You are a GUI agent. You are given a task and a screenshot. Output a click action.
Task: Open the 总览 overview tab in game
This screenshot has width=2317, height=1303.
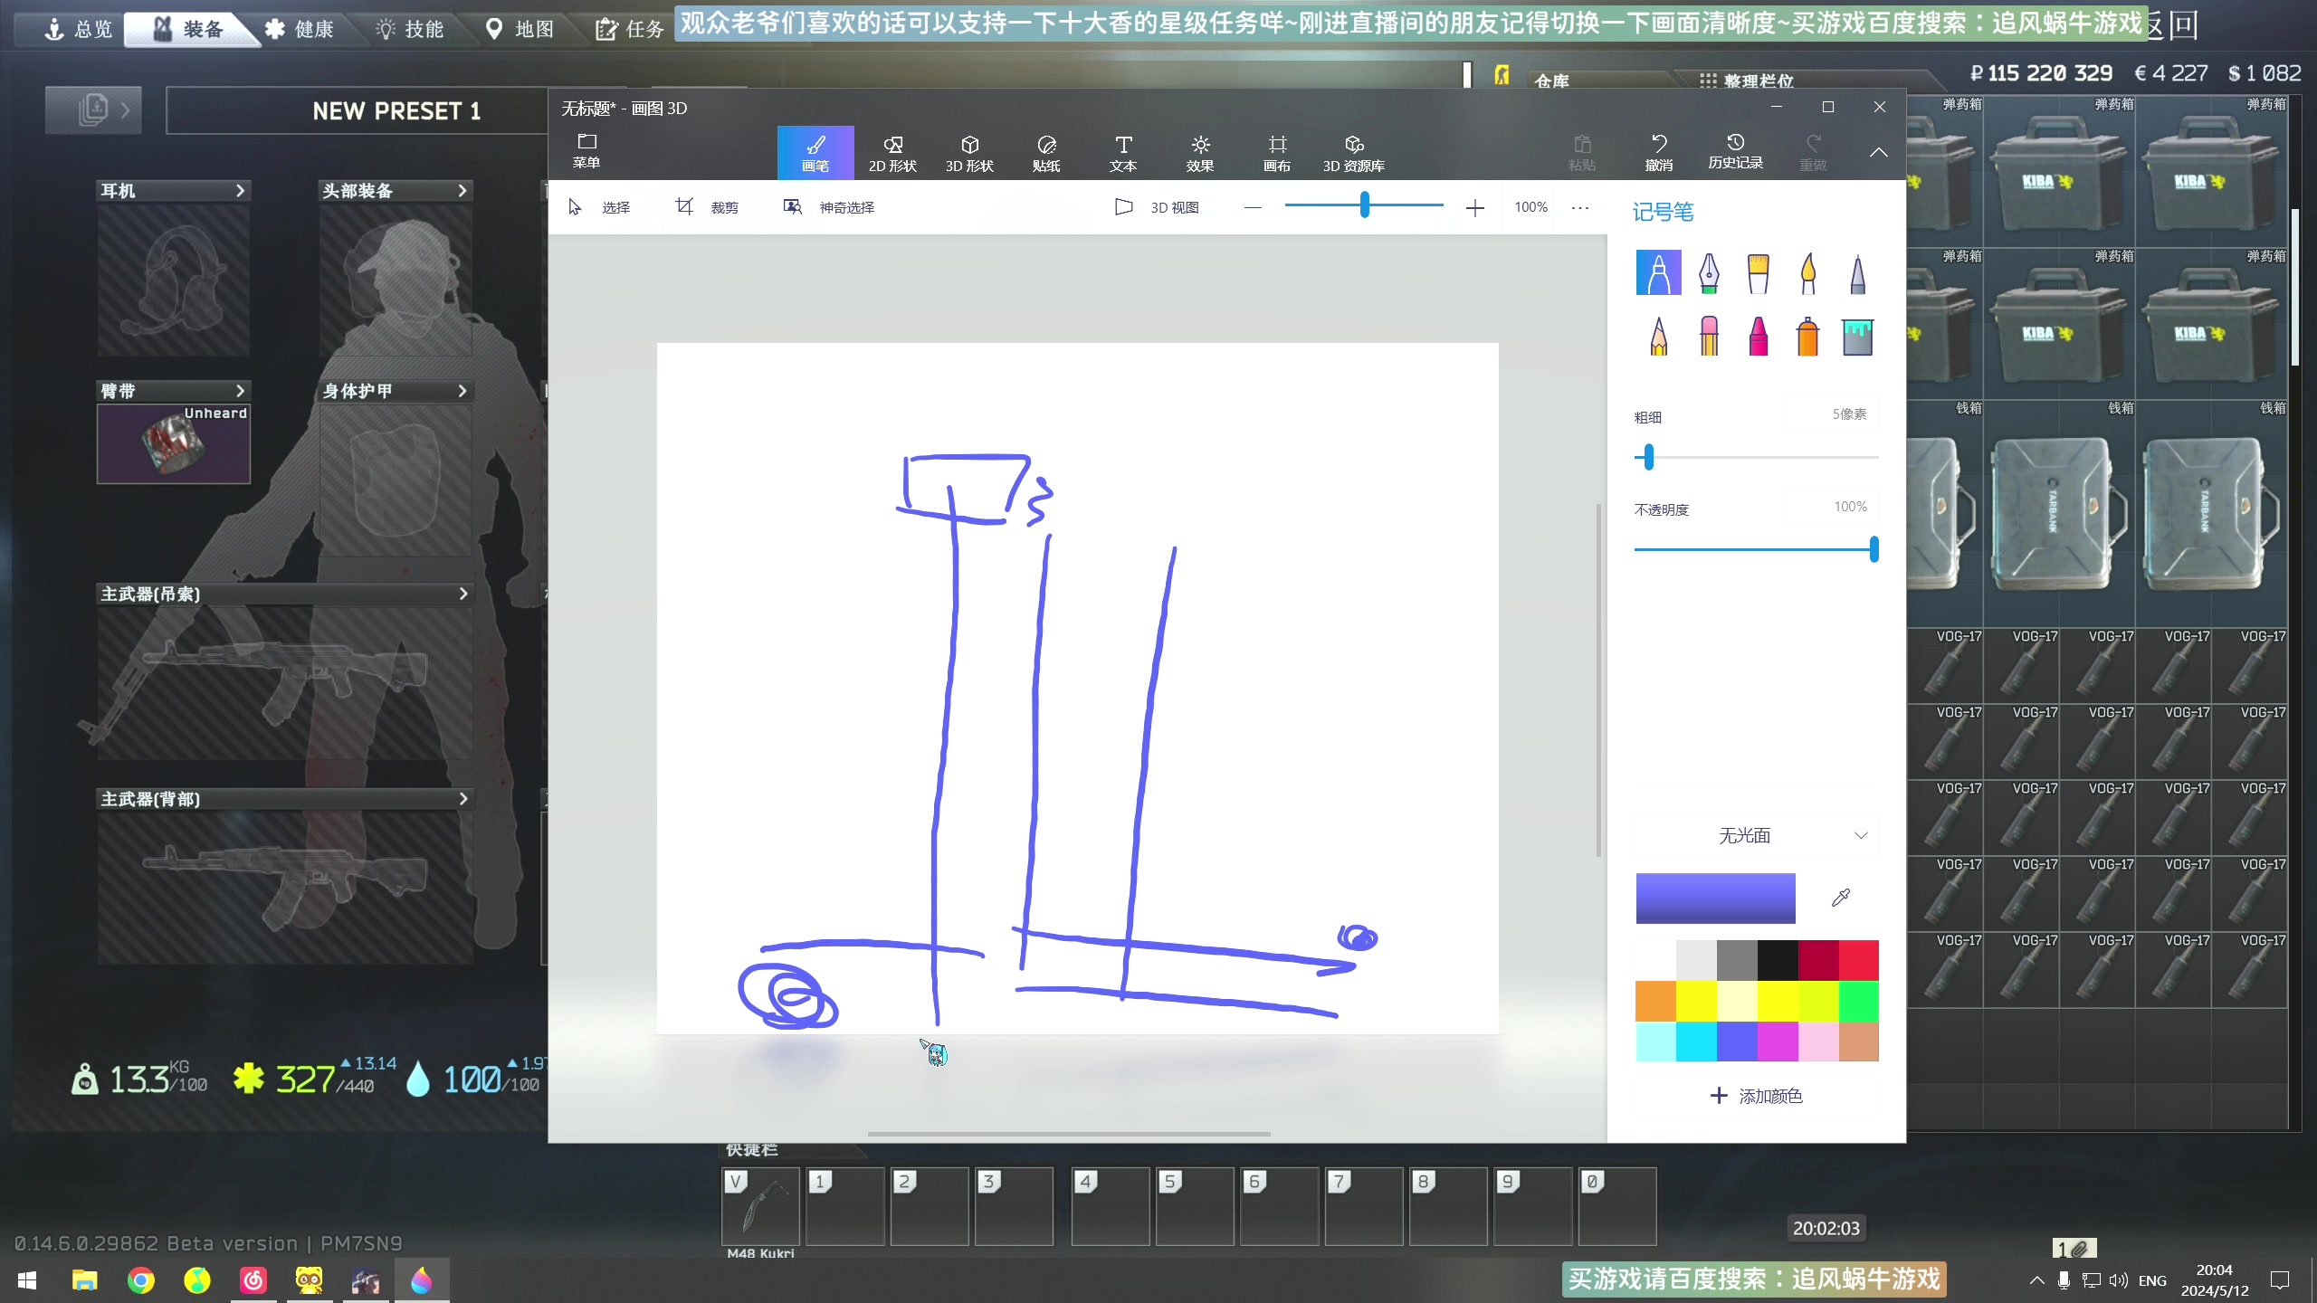coord(78,29)
